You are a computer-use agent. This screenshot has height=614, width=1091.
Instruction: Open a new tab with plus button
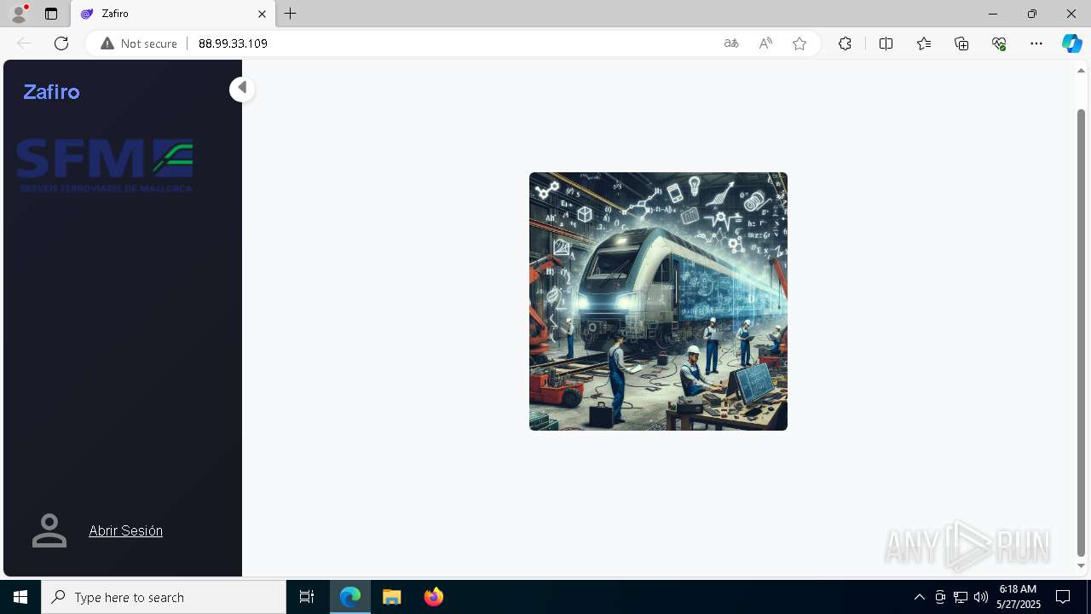(291, 14)
